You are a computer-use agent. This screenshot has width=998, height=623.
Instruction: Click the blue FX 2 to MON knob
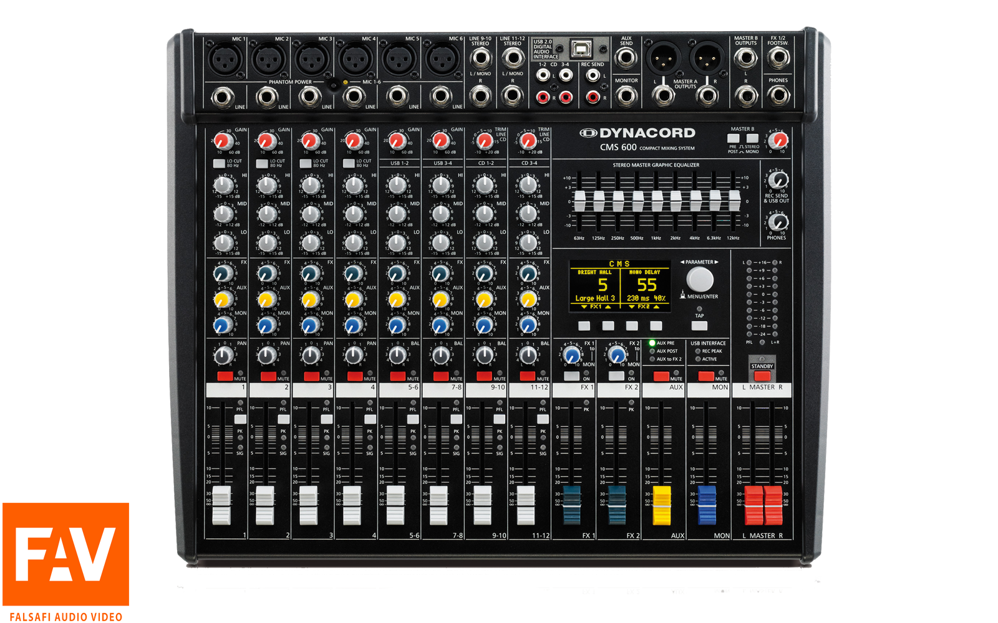(x=617, y=355)
